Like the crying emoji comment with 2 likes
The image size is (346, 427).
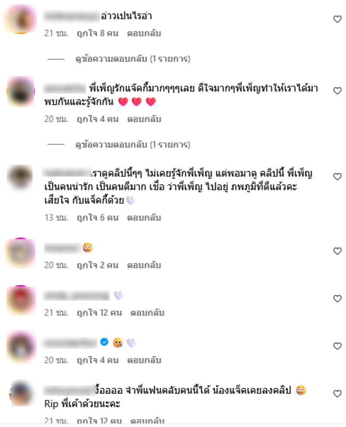coord(337,251)
